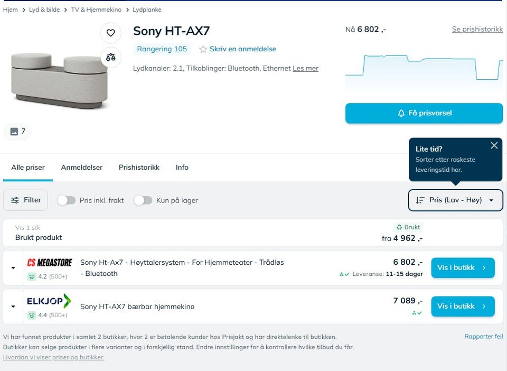
Task: Click the CS Megastore logo
Action: [50, 263]
